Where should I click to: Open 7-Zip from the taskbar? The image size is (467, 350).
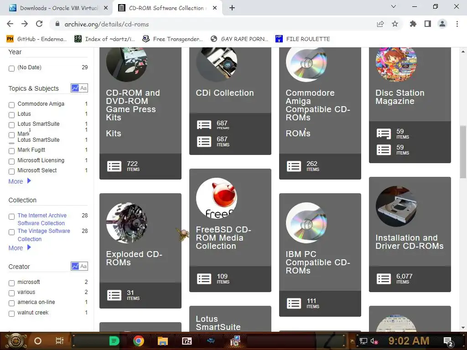coord(187,341)
